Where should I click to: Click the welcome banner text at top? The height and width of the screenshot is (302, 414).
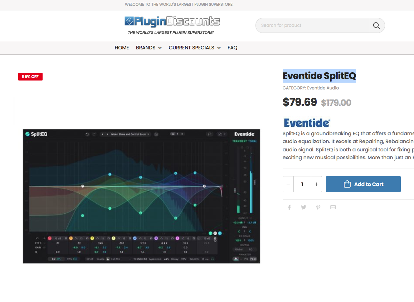[x=179, y=4]
